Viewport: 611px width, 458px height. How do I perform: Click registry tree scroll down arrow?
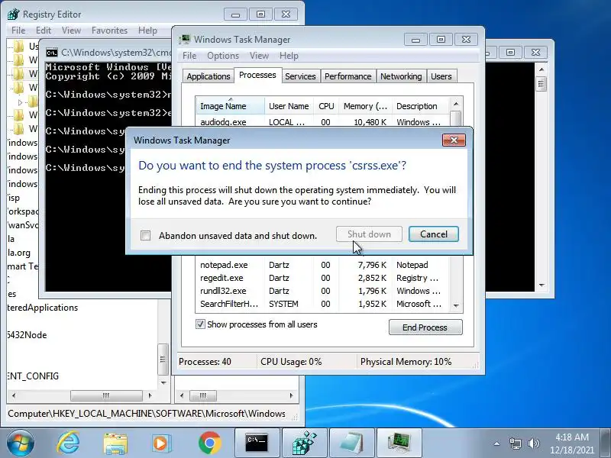click(x=163, y=383)
